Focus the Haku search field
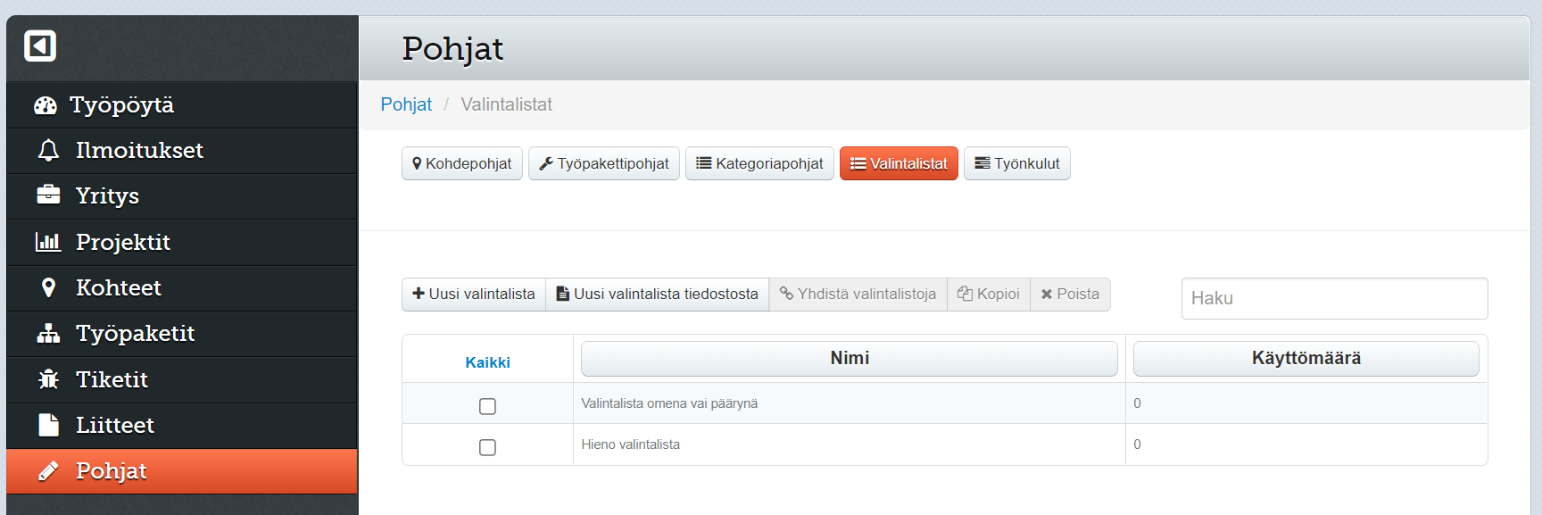 point(1334,298)
